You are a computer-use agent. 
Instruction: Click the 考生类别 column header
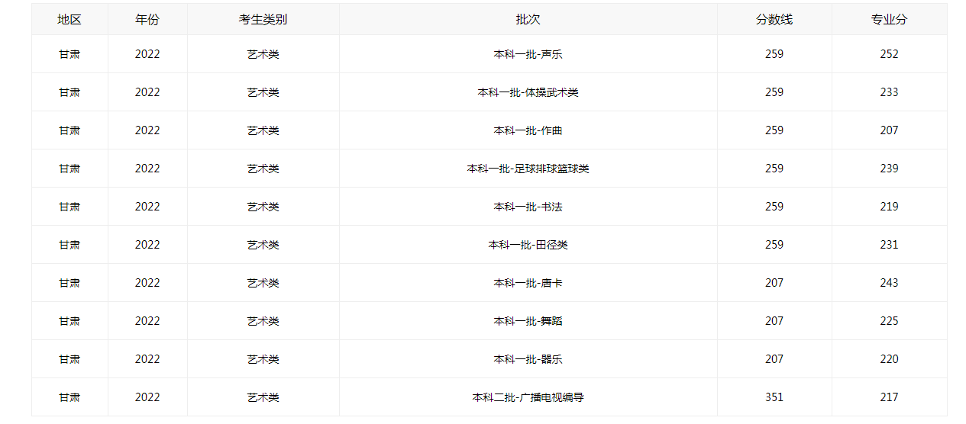(x=263, y=20)
